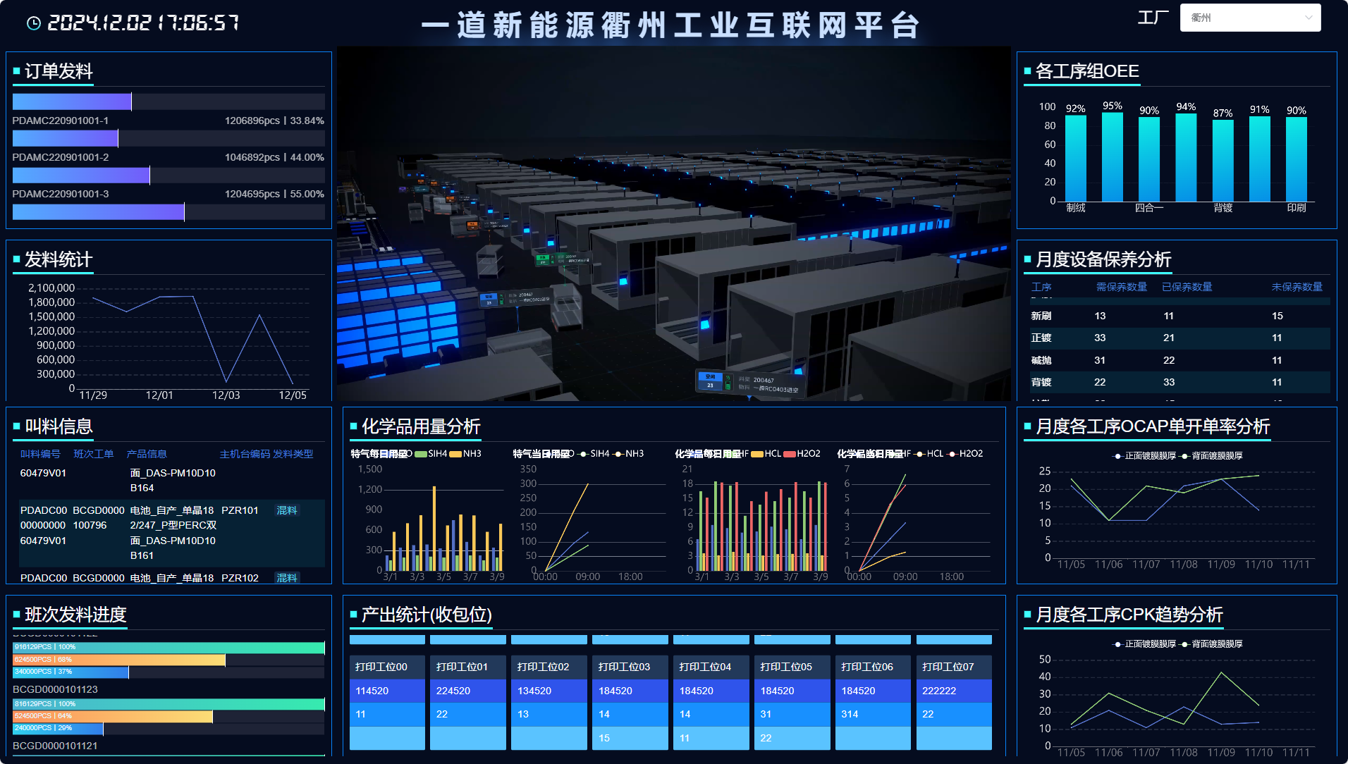Toggle H2O2 legend in 化学品每日用量 bar chart
The image size is (1348, 764).
tap(802, 454)
